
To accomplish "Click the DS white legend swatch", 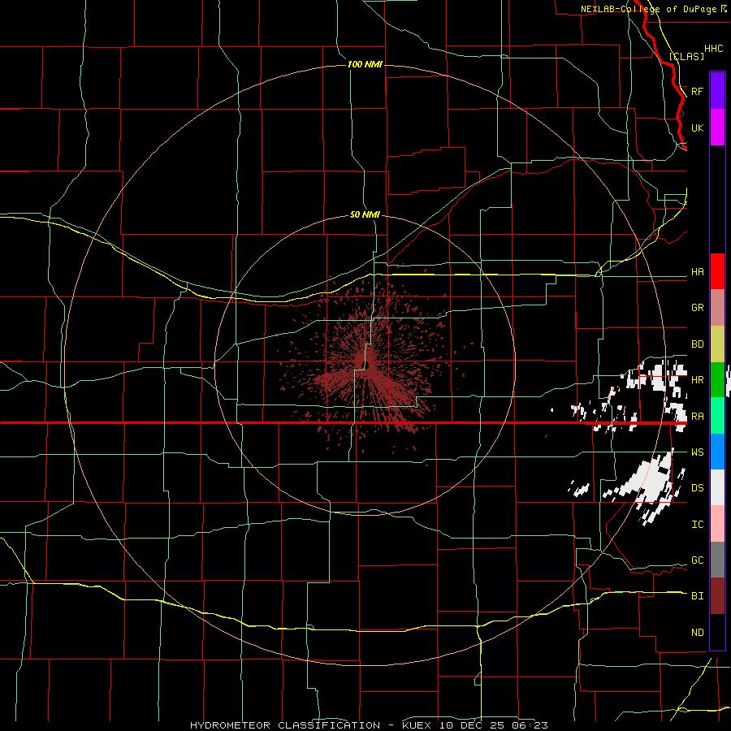I will point(717,487).
